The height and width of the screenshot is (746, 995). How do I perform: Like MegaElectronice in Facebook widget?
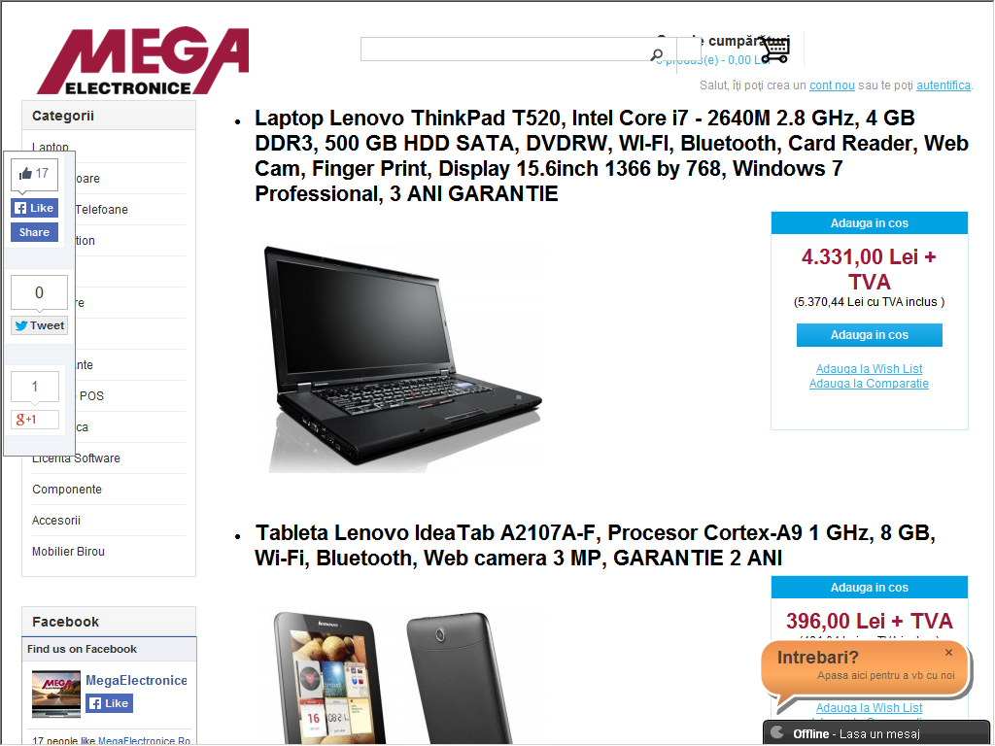point(109,703)
